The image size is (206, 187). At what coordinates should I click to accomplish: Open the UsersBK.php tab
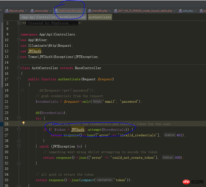pyautogui.click(x=100, y=11)
